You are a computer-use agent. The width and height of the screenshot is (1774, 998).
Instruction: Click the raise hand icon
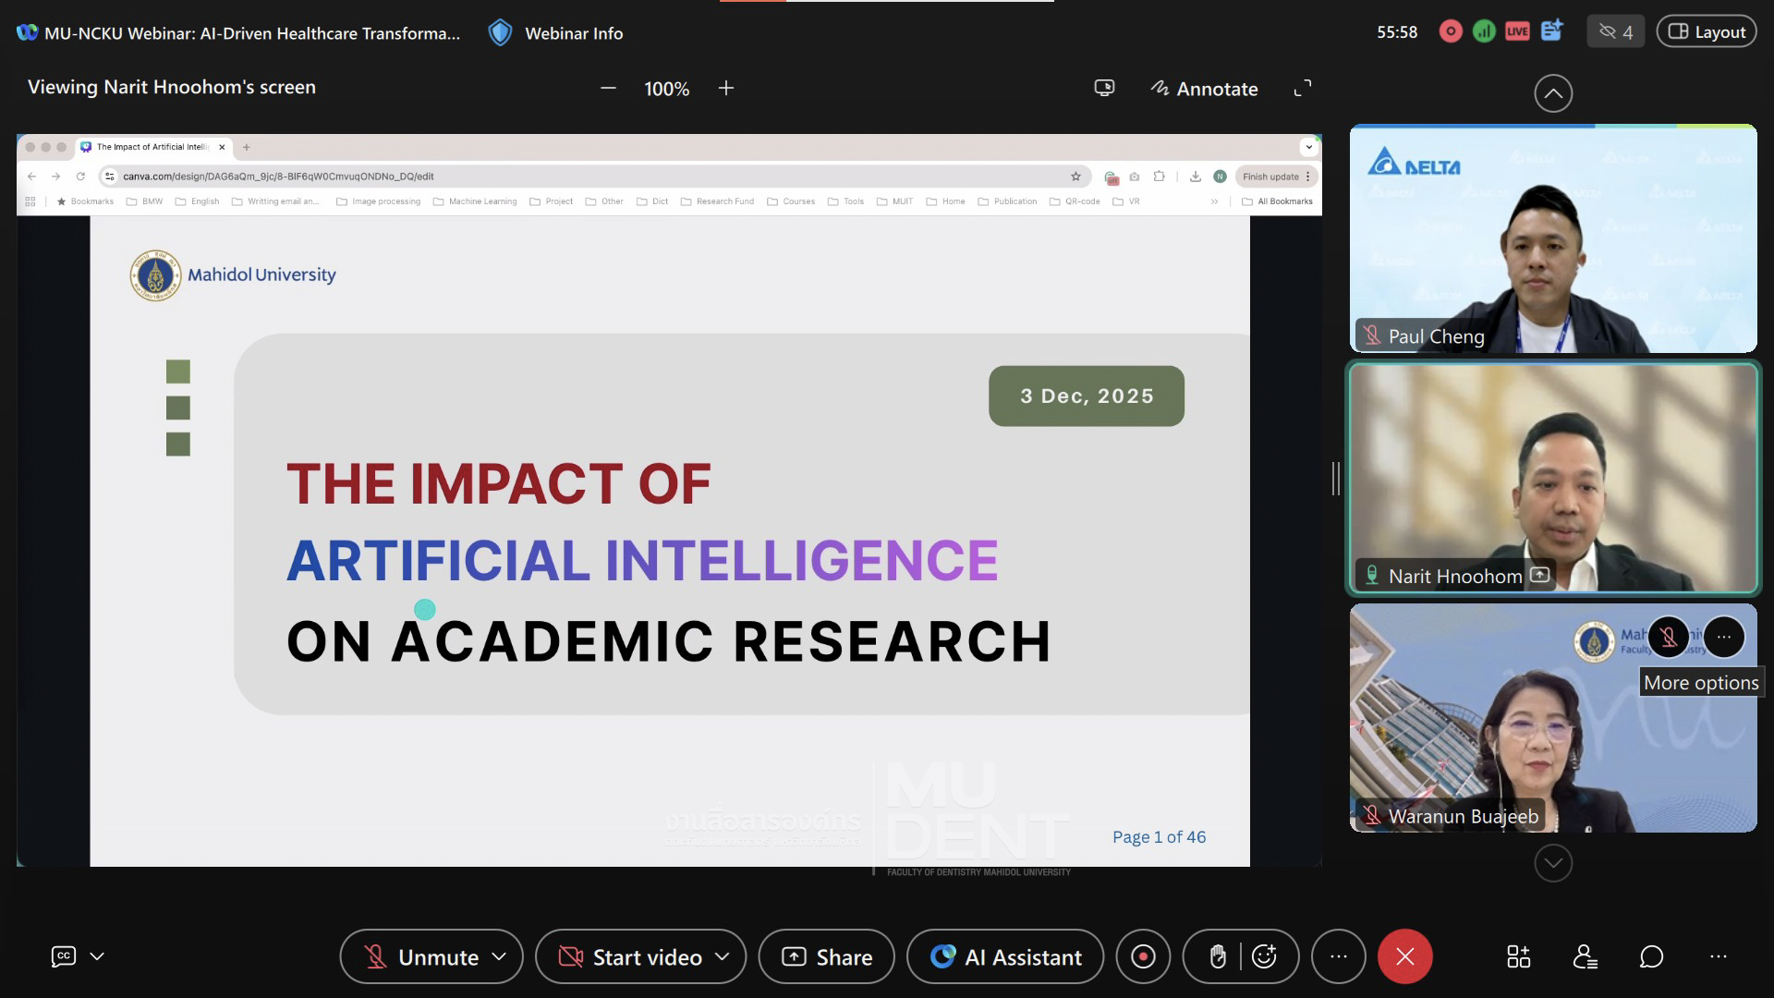pos(1218,957)
